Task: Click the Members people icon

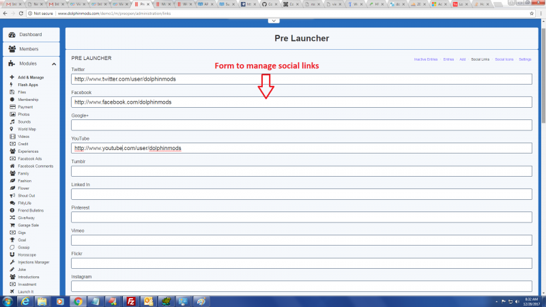Action: pos(12,48)
